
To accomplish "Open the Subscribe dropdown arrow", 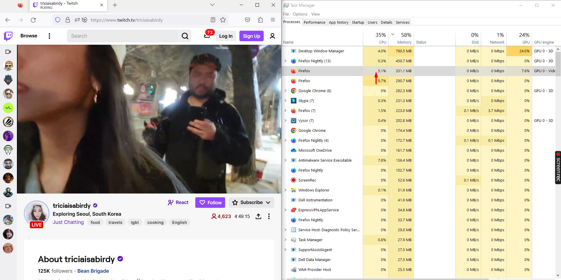I will (268, 202).
